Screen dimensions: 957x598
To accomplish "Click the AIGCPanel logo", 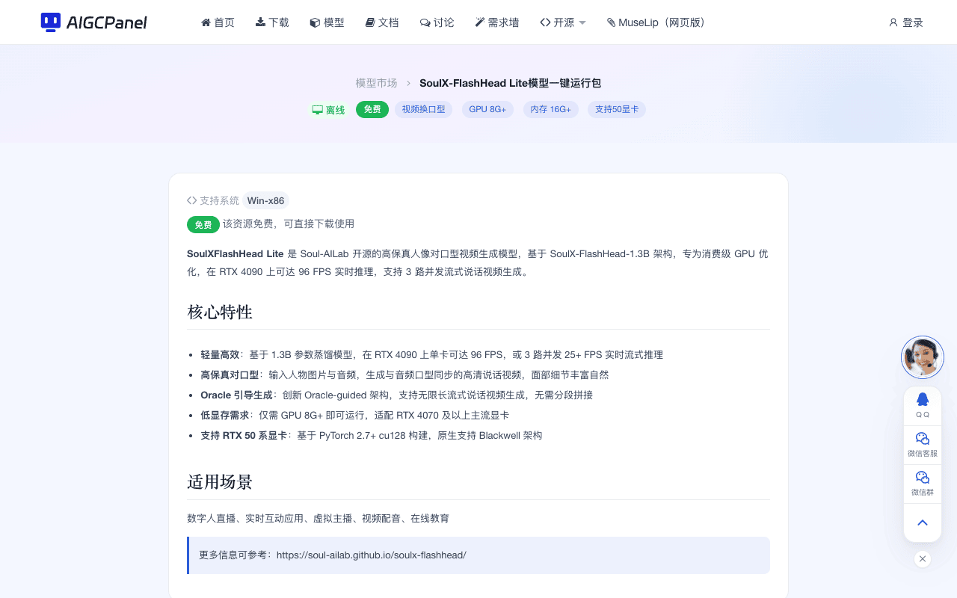I will pyautogui.click(x=93, y=22).
